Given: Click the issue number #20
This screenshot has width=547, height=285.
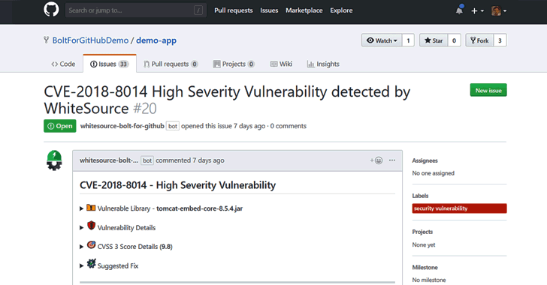Looking at the screenshot, I should tap(145, 108).
